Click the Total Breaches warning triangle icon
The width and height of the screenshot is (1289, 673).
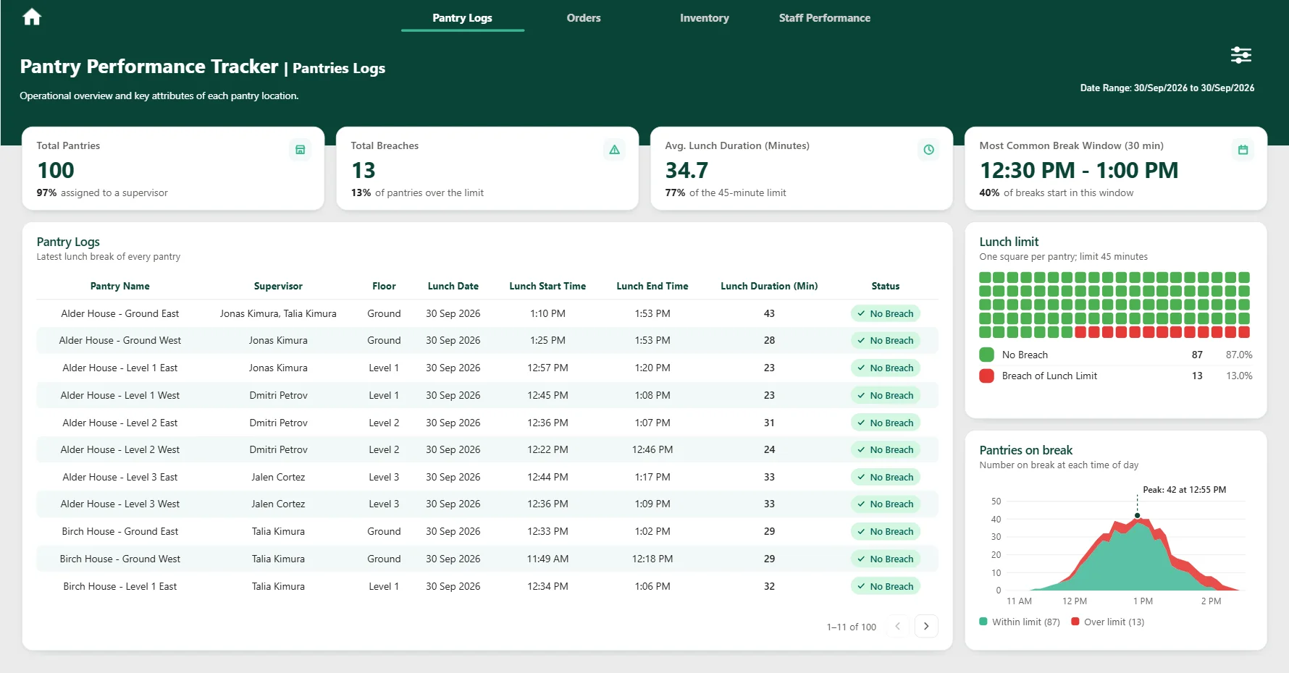pyautogui.click(x=614, y=150)
